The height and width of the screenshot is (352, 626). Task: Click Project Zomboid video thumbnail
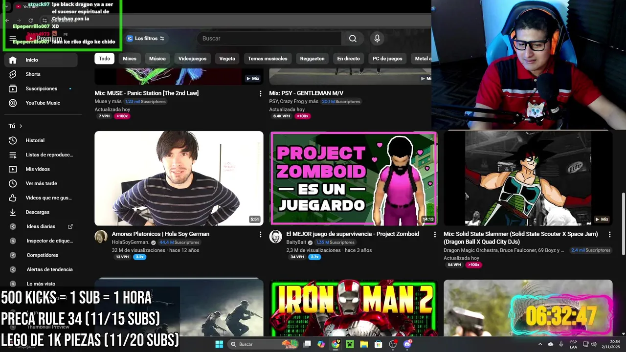pyautogui.click(x=353, y=178)
